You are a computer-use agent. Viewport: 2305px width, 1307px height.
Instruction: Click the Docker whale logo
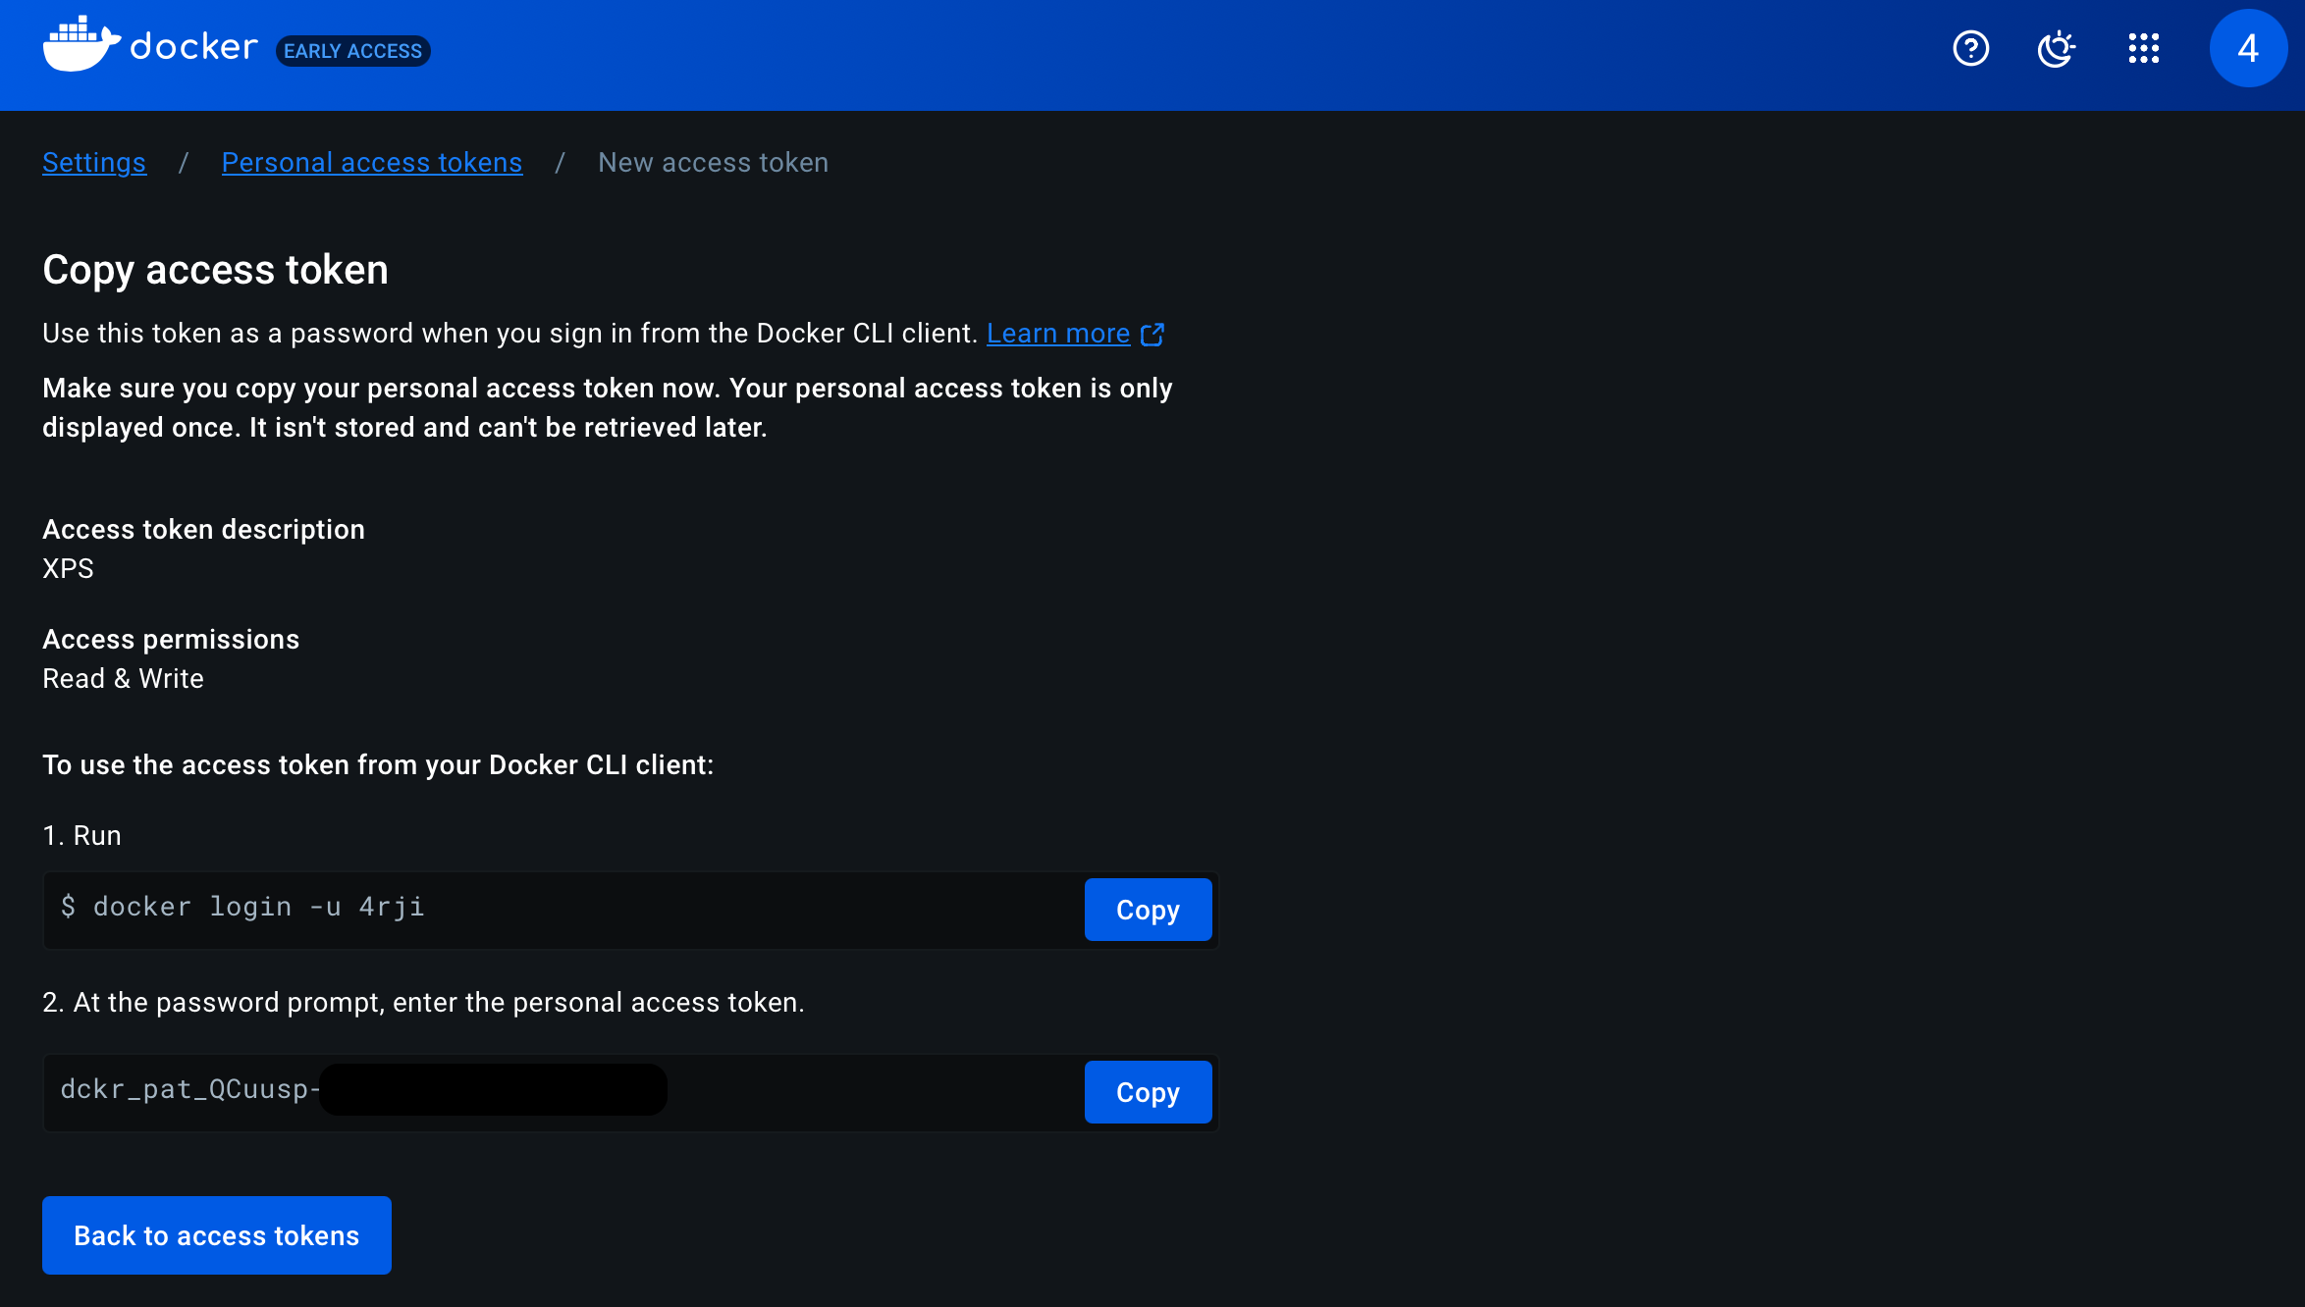point(80,45)
